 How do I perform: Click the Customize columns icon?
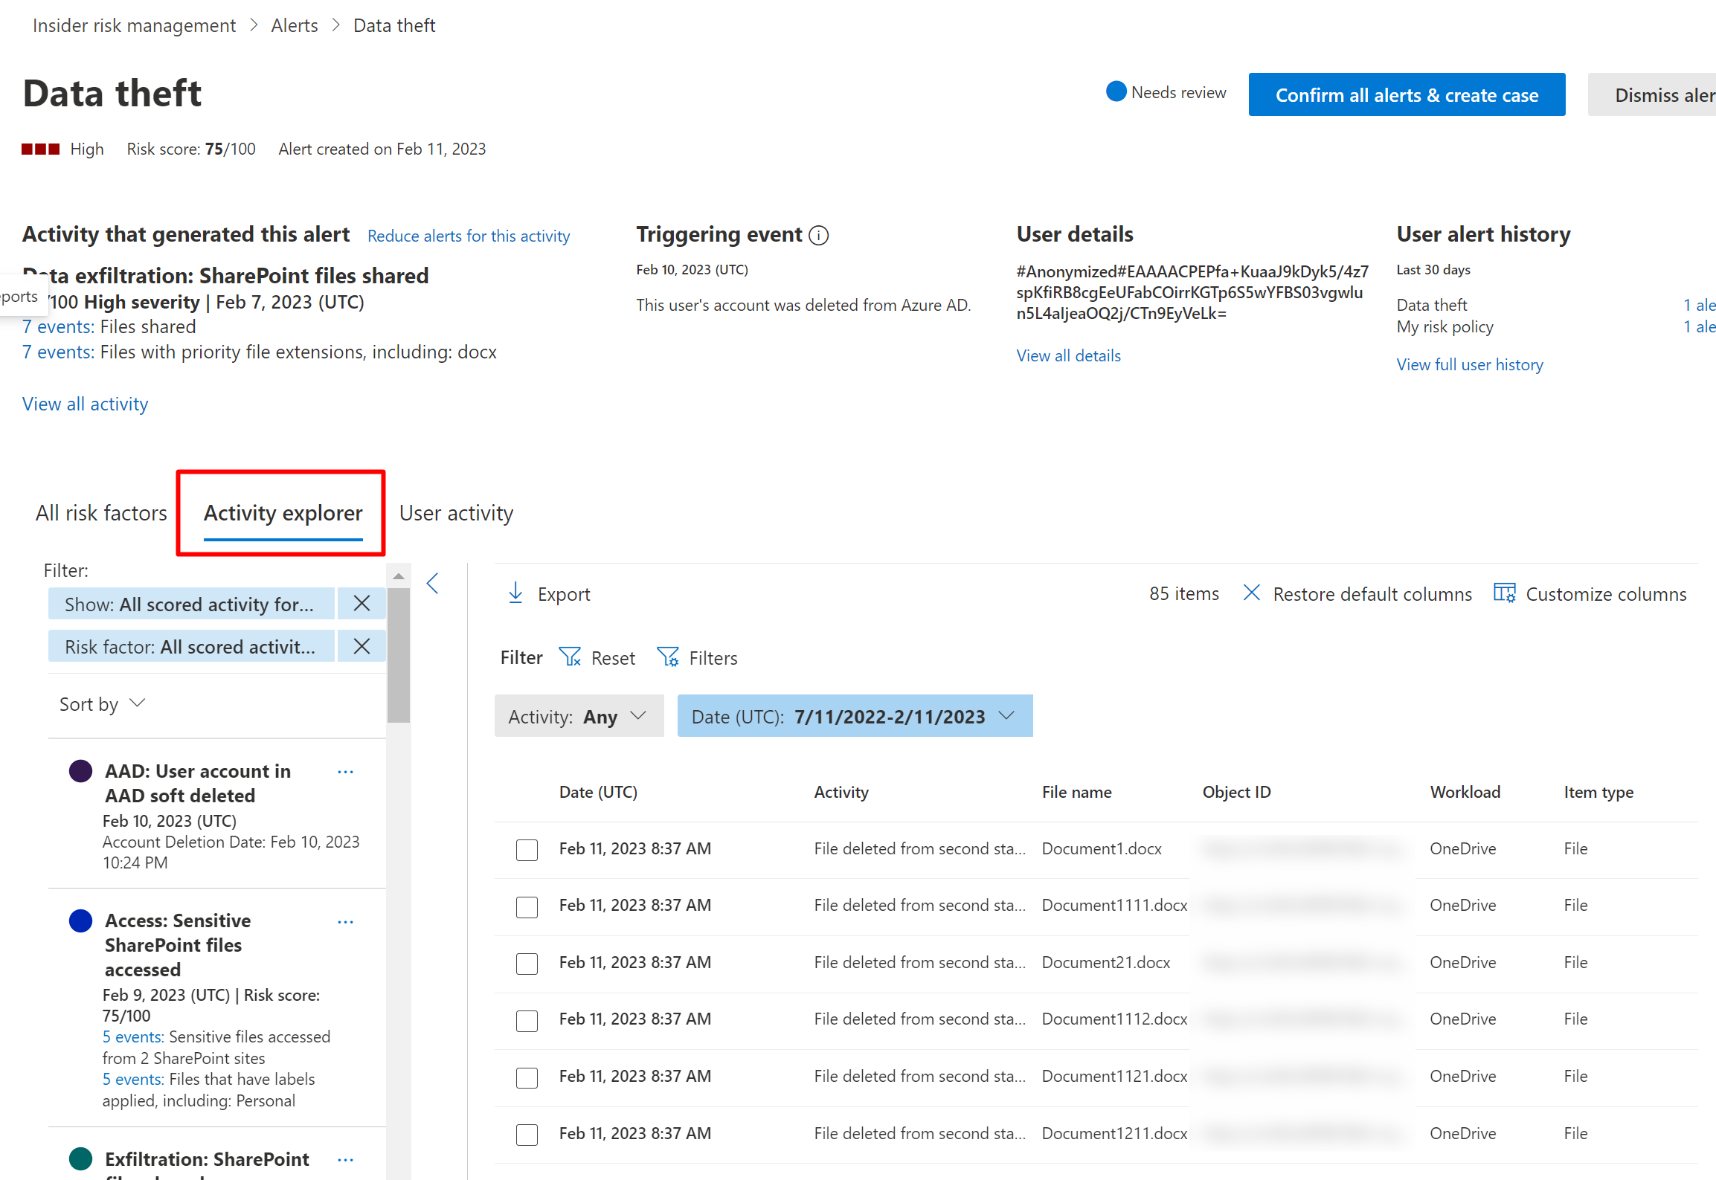pos(1504,593)
